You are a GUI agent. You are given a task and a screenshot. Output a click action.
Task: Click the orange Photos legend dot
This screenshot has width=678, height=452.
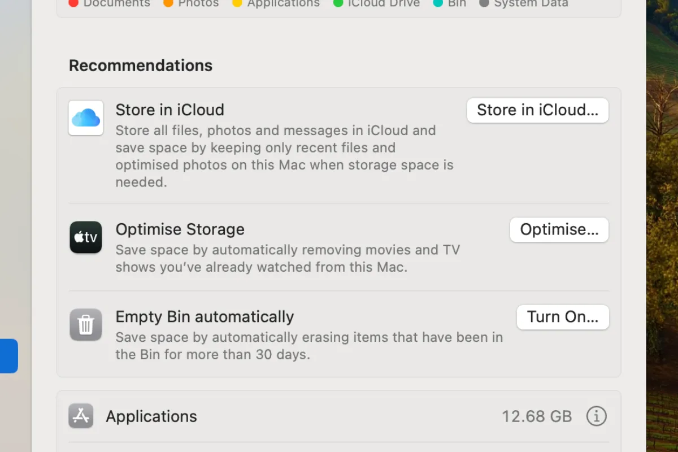(x=168, y=3)
